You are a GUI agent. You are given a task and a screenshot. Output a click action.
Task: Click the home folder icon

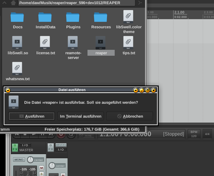click(13, 3)
